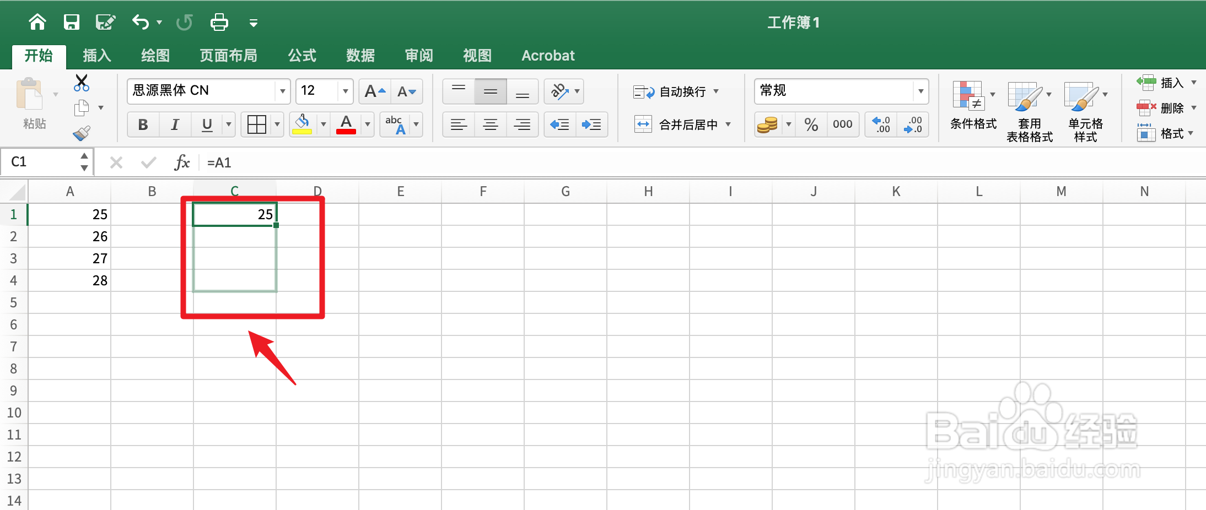Click the phonetic guide abc icon
1206x510 pixels.
[396, 124]
